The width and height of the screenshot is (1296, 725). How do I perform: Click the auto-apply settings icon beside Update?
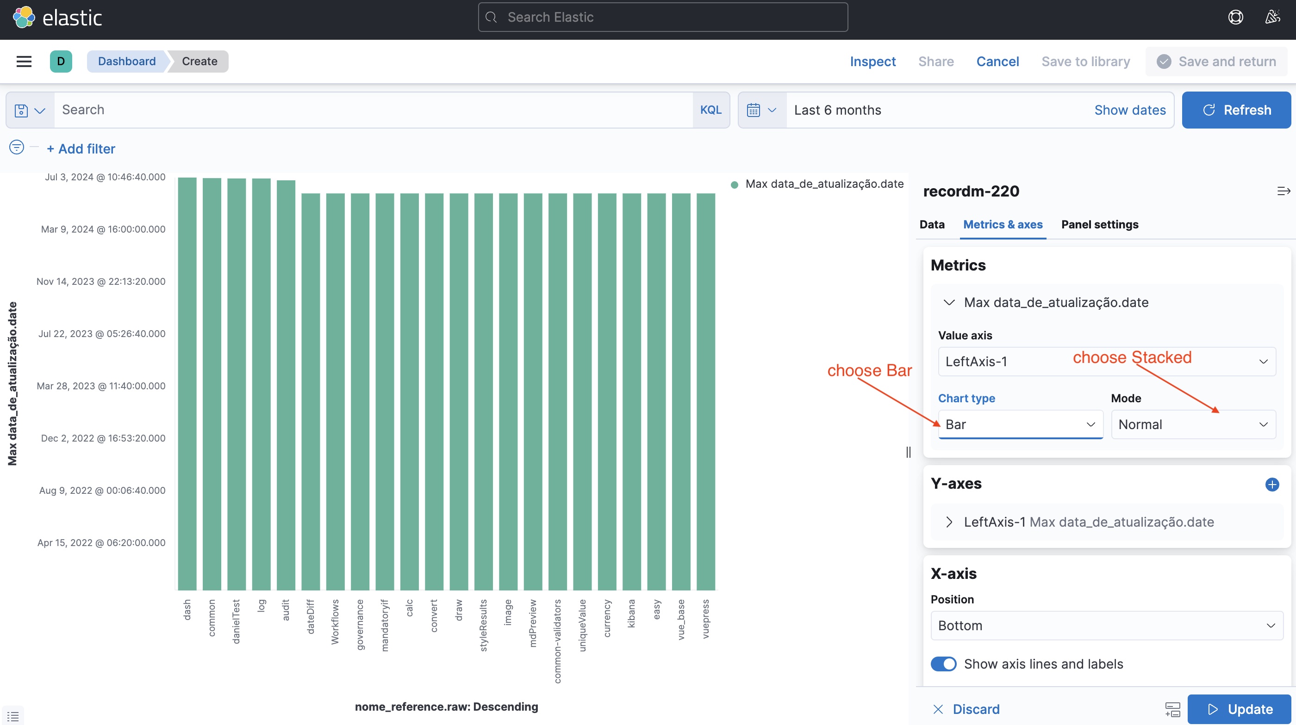click(1173, 709)
